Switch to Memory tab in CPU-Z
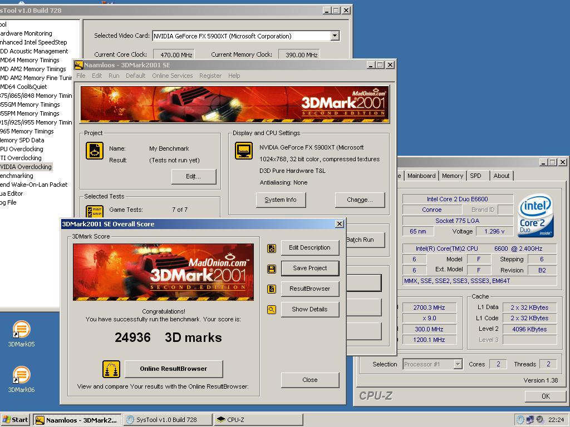 [453, 176]
